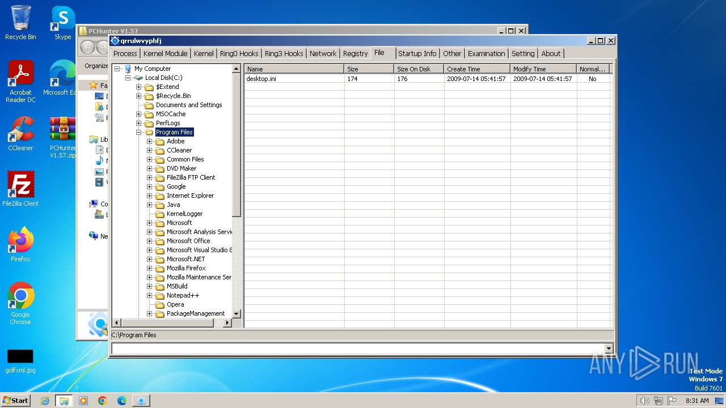Click the tree's vertical scrollbar down arrow
The width and height of the screenshot is (726, 408).
coord(237,313)
